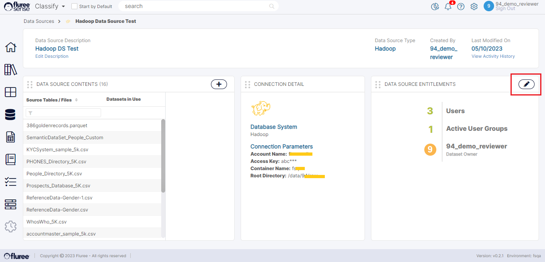Click the home icon in left sidebar

[10, 47]
